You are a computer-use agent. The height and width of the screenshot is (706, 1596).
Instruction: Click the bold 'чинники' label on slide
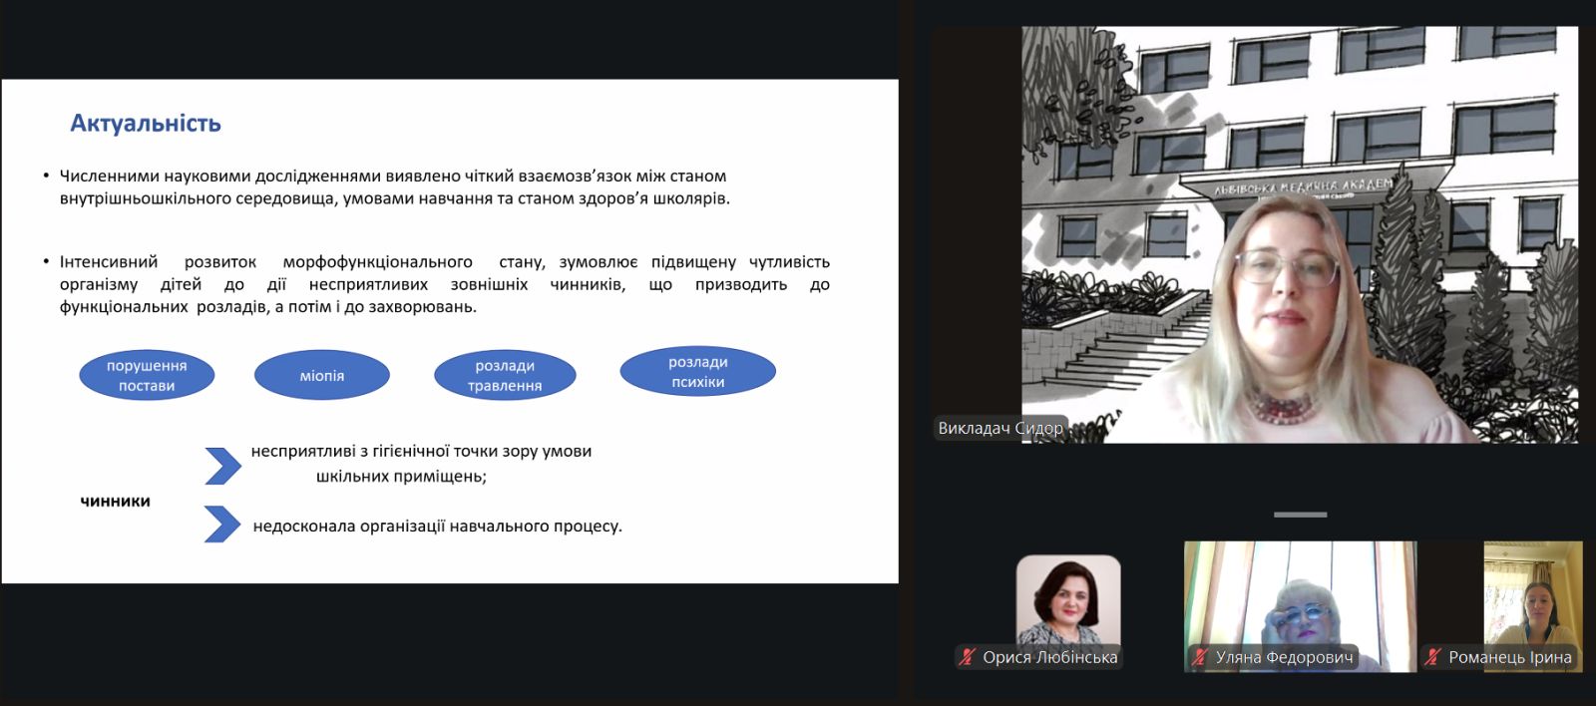click(x=115, y=502)
